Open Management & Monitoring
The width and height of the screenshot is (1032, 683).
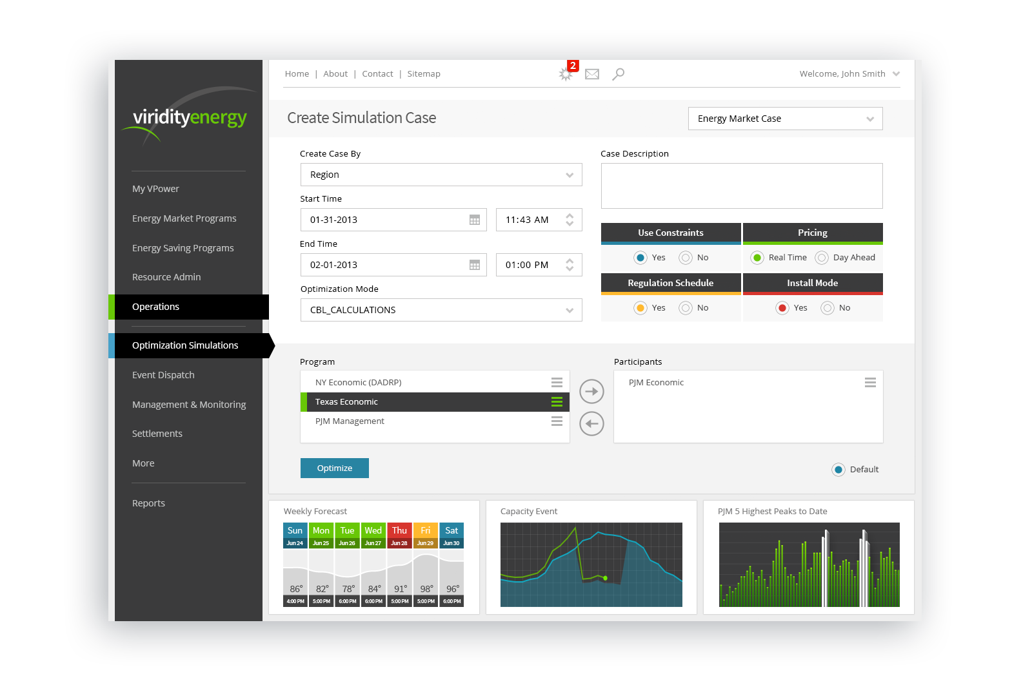[189, 405]
